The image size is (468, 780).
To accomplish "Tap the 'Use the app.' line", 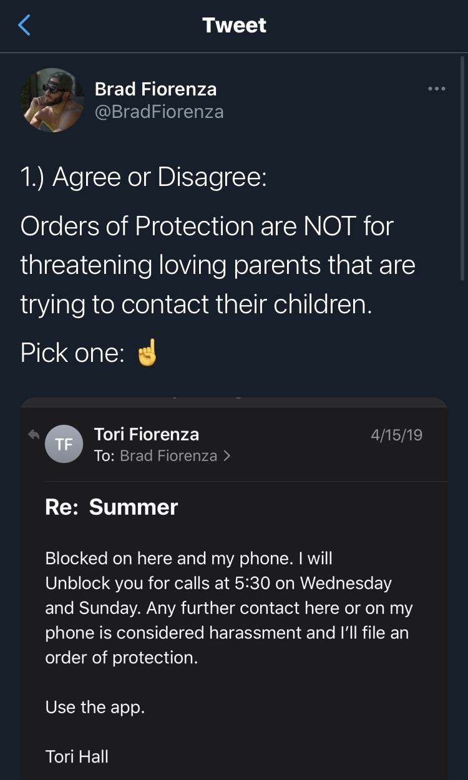I will pos(95,708).
